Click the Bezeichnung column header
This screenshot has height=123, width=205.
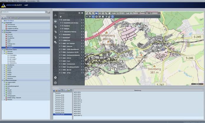click(x=138, y=90)
